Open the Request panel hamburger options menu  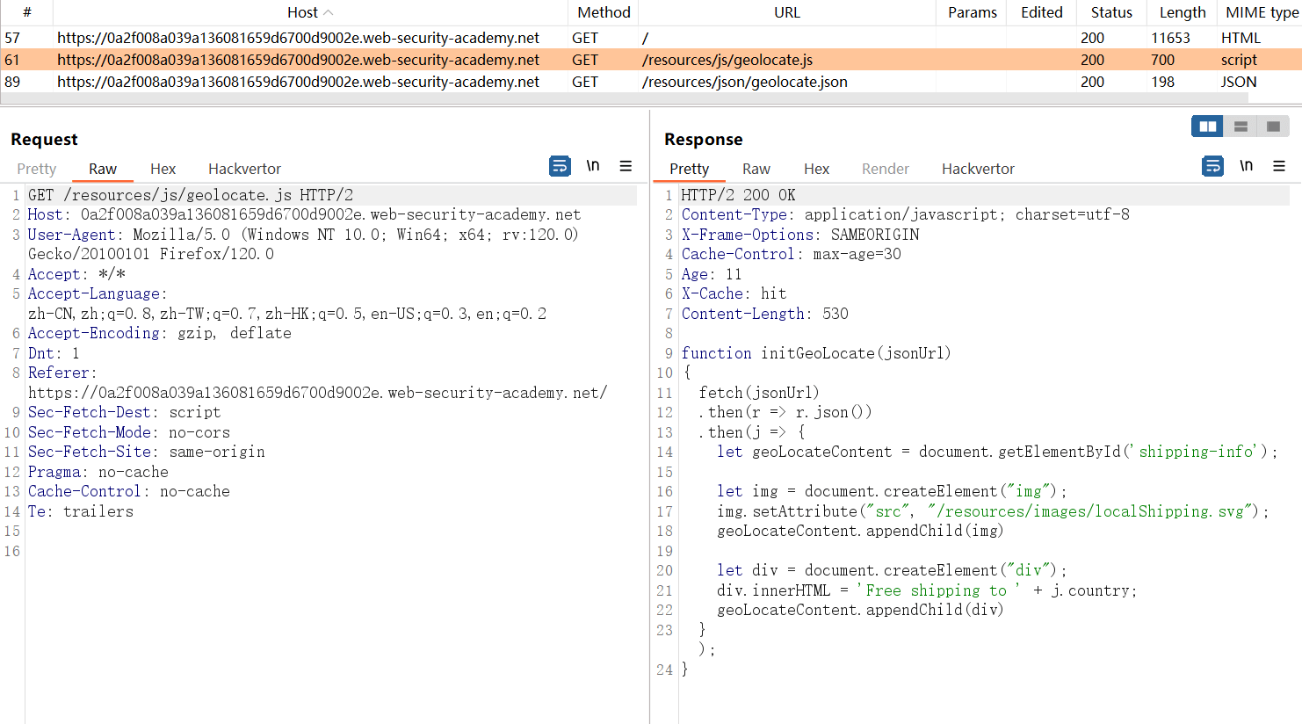[x=626, y=166]
